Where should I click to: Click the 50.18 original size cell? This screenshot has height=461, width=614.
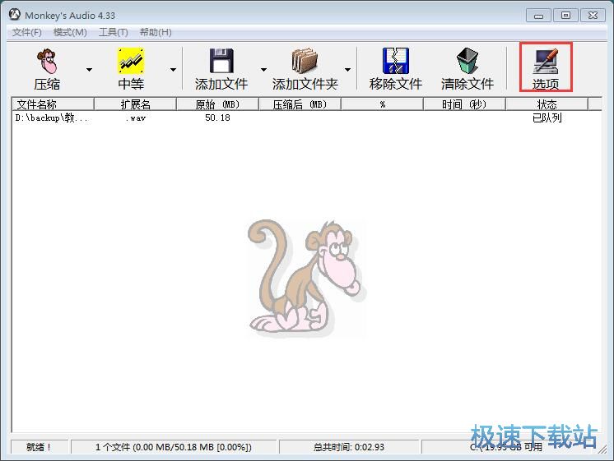[x=218, y=118]
